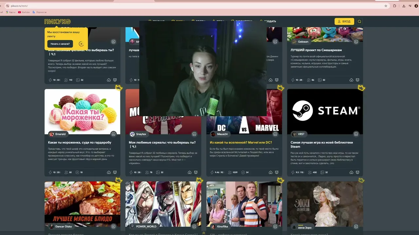Show statistics icon on Steam card
The height and width of the screenshot is (235, 419).
coord(356,134)
